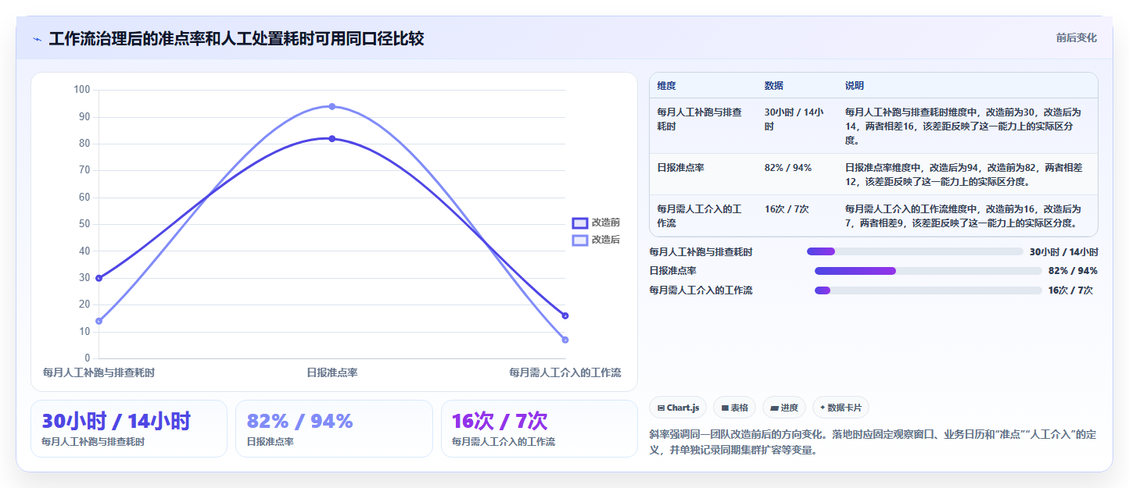The image size is (1129, 488).
Task: Click the 维度 table column header
Action: point(667,86)
